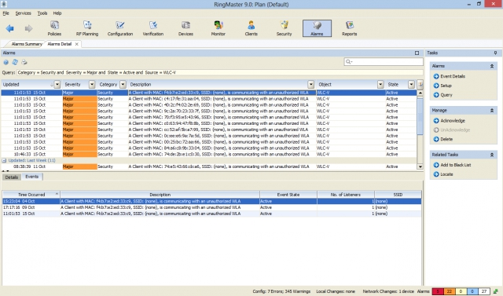The image size is (503, 296).
Task: Collapse the Related Tasks group
Action: click(x=492, y=155)
